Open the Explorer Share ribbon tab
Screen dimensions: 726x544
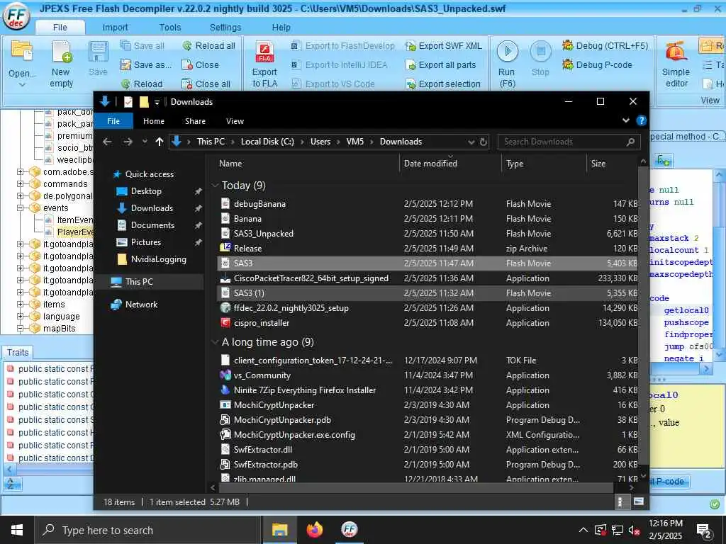point(196,121)
